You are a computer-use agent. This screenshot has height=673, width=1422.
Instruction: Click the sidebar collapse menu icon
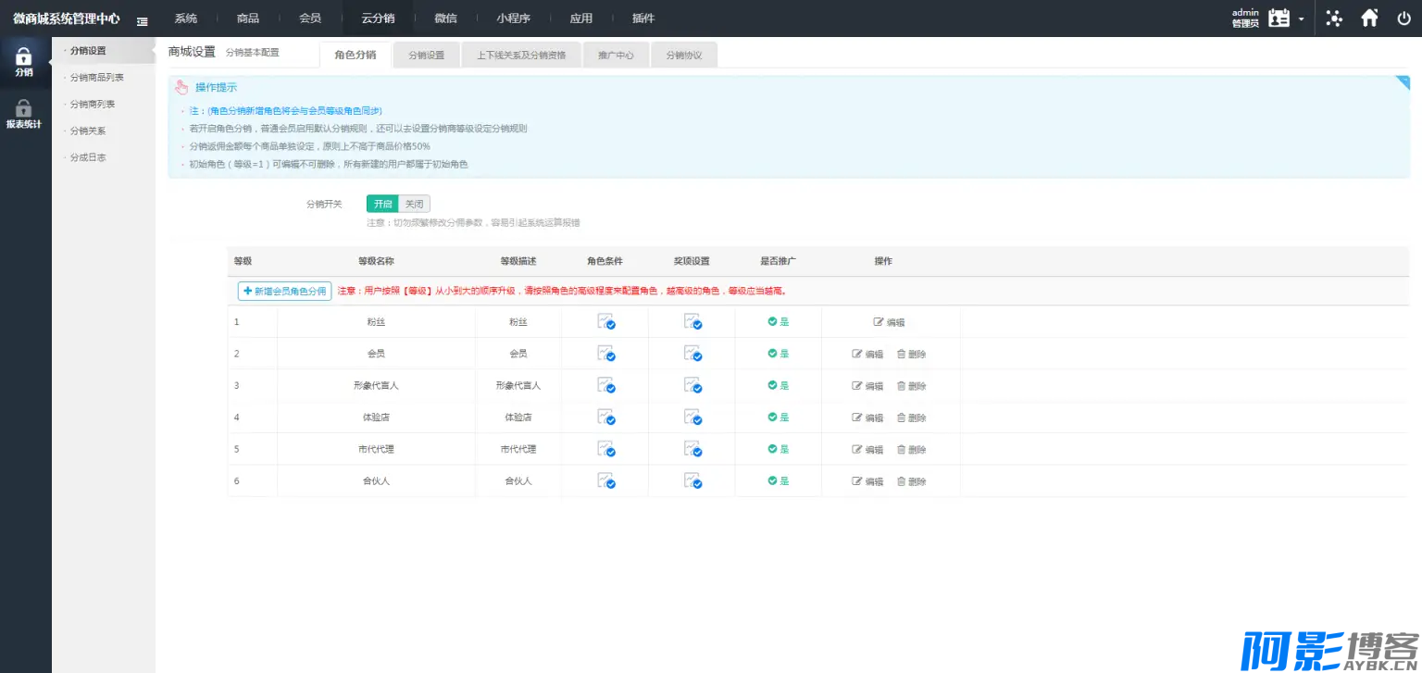(143, 19)
